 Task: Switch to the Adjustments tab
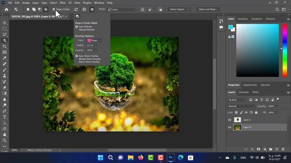[250, 85]
